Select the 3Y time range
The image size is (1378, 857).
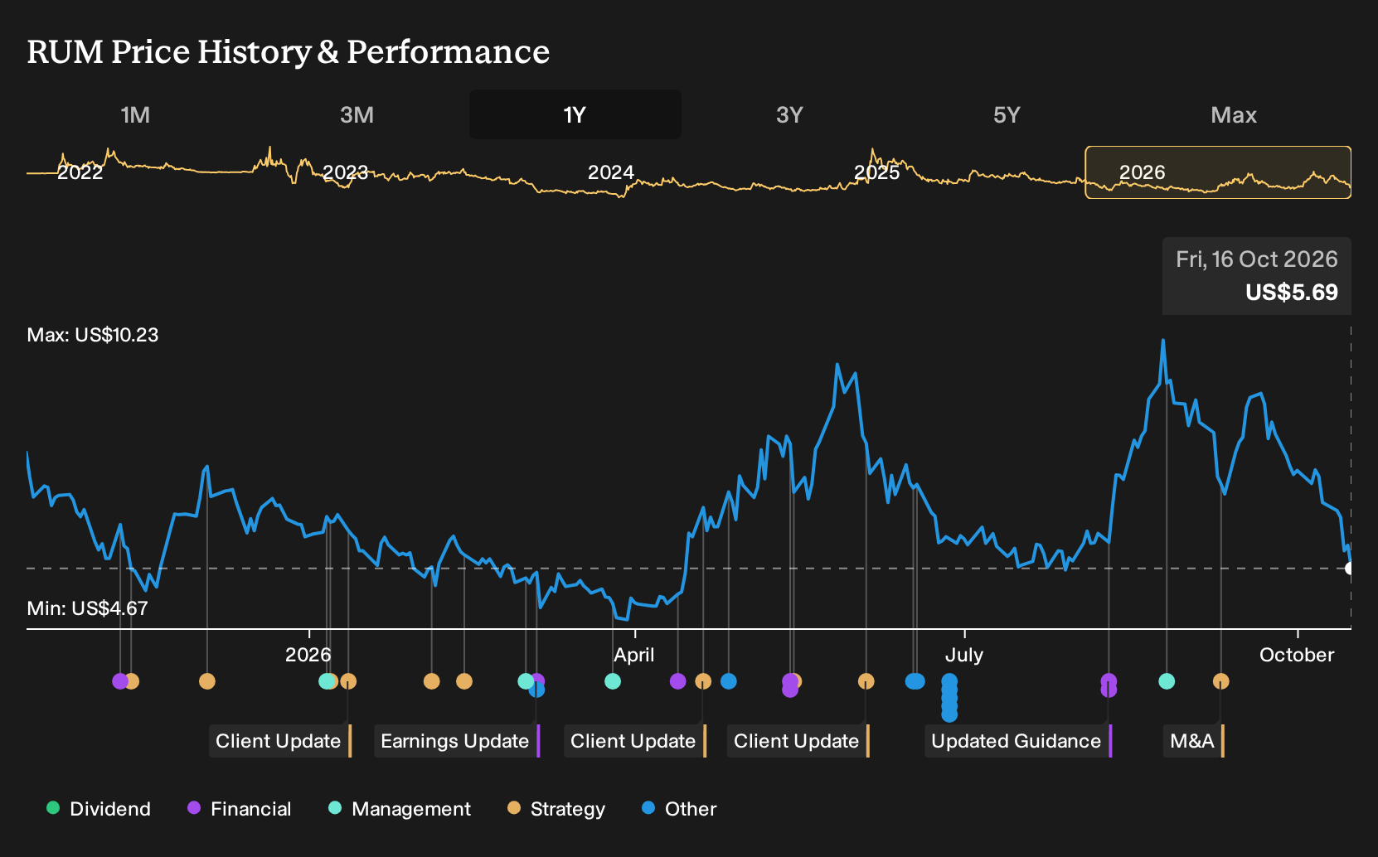[789, 114]
